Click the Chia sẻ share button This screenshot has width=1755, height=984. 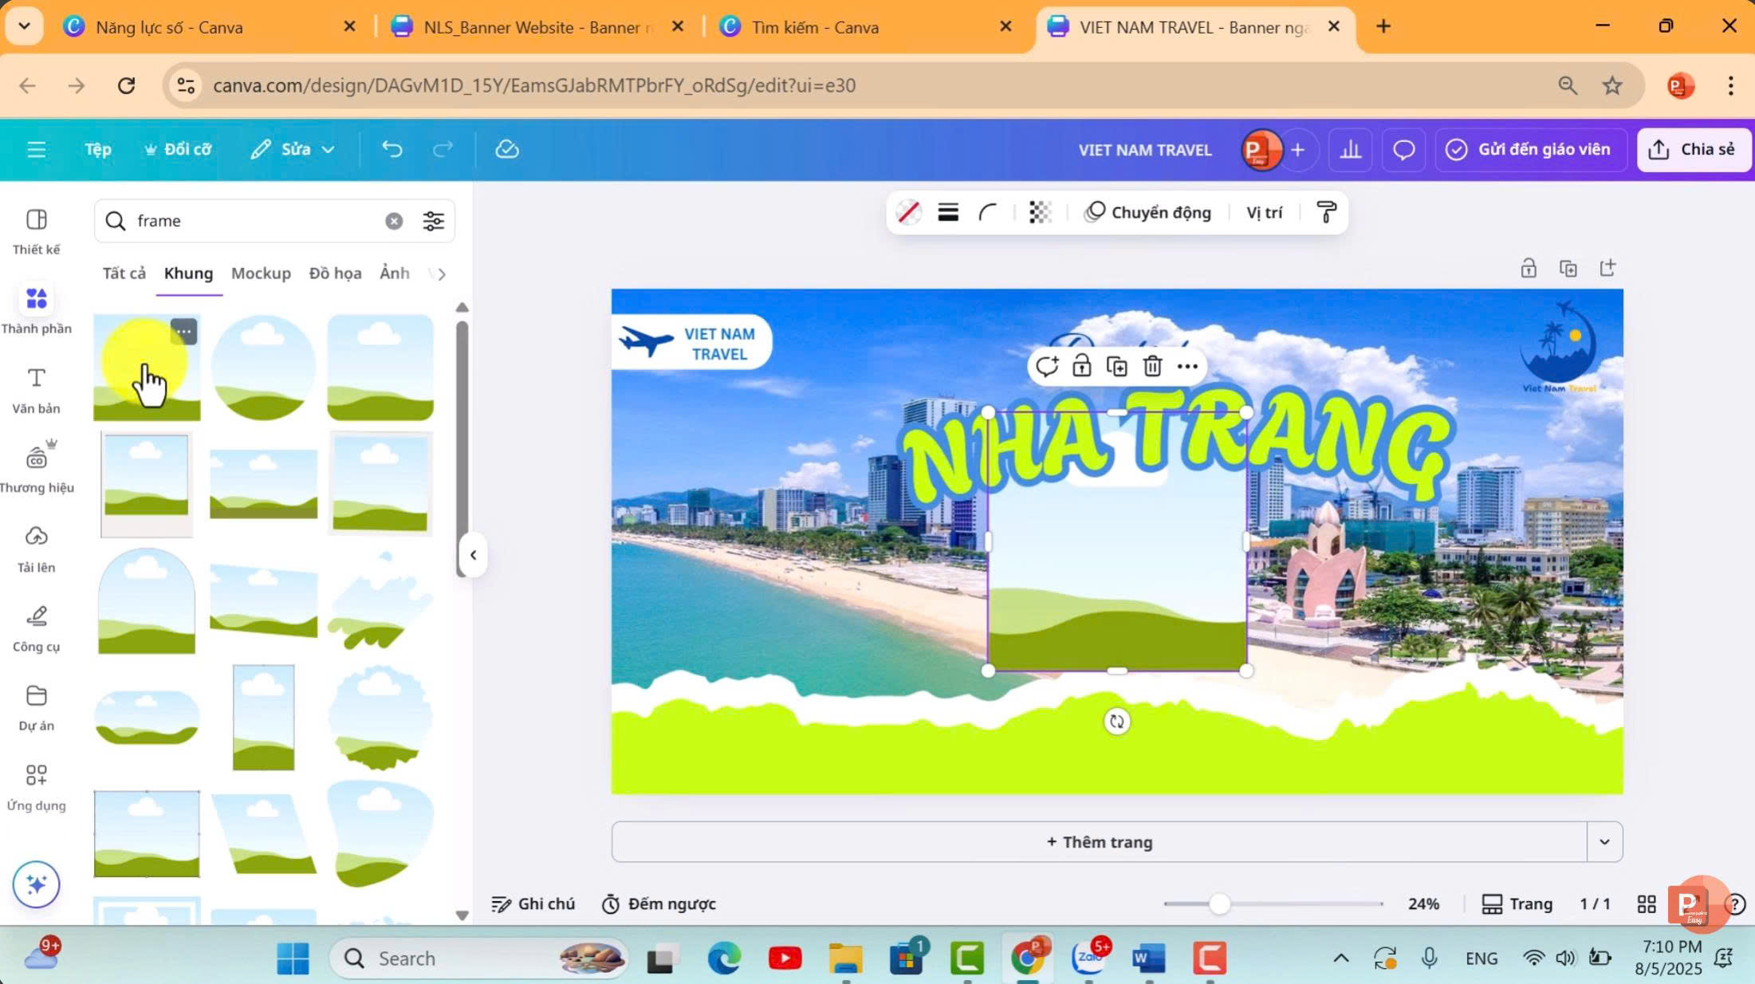click(1693, 149)
